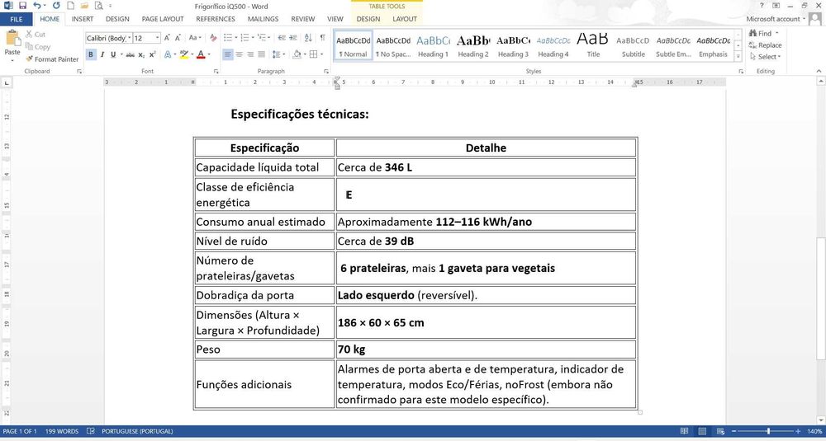Increase paragraph indent
Viewport: 826px width, 441px height.
[x=292, y=38]
